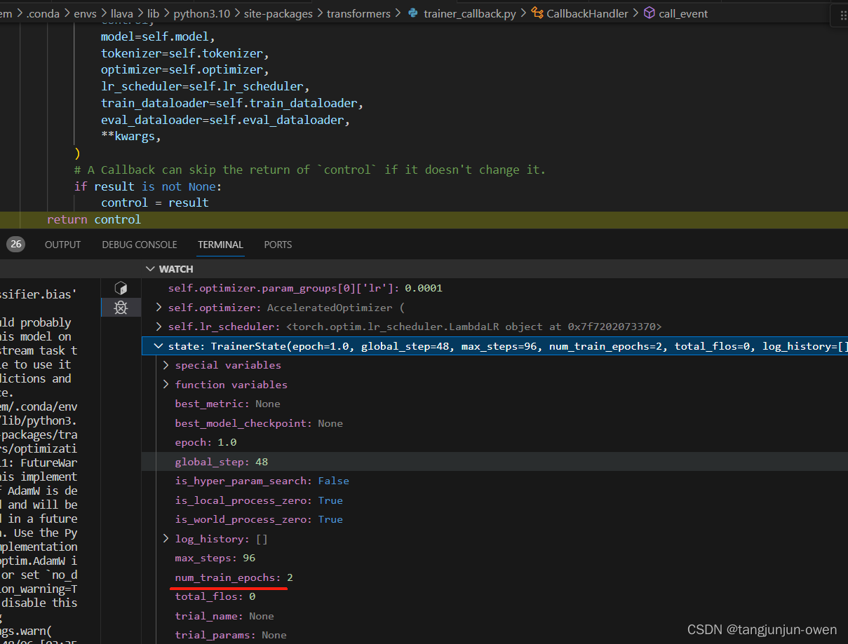Screen dimensions: 848x644
Task: Select the global_step variable row
Action: [222, 462]
